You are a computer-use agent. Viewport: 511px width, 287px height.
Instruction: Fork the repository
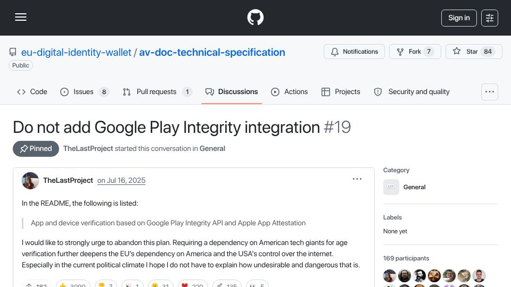coord(415,52)
